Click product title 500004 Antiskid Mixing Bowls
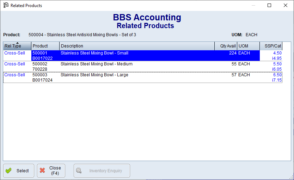 82,35
